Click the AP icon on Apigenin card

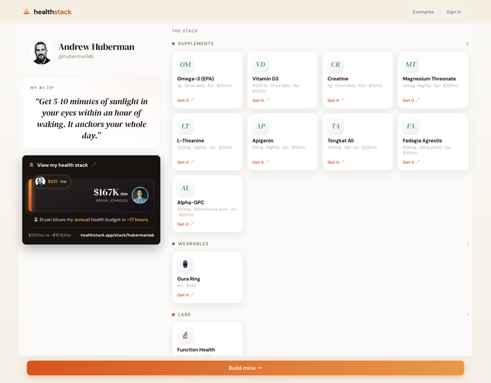[260, 126]
